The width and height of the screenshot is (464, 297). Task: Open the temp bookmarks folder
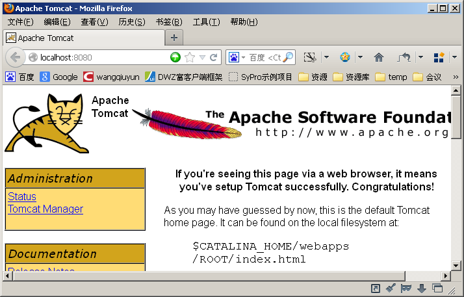(x=391, y=77)
